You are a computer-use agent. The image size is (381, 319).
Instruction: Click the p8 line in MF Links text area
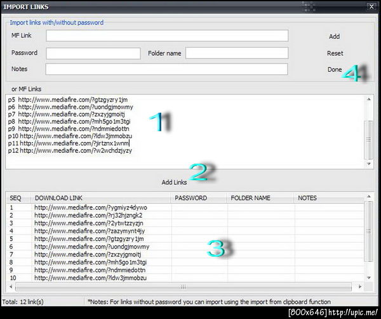[x=69, y=121]
